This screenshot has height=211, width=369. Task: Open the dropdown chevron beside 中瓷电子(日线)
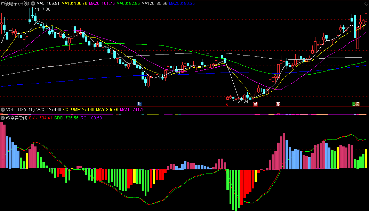(33, 3)
